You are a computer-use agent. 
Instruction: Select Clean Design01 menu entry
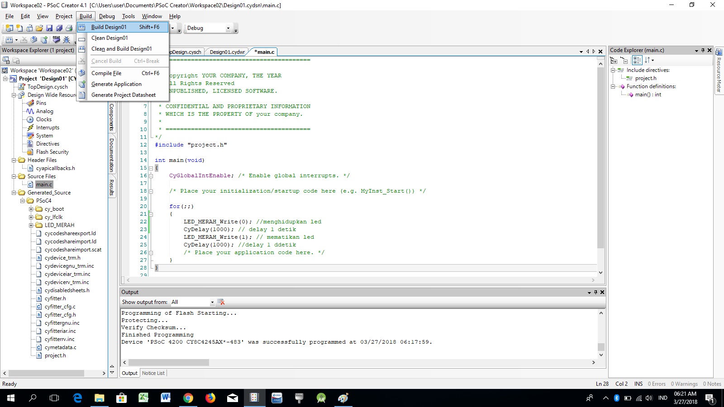coord(123,38)
